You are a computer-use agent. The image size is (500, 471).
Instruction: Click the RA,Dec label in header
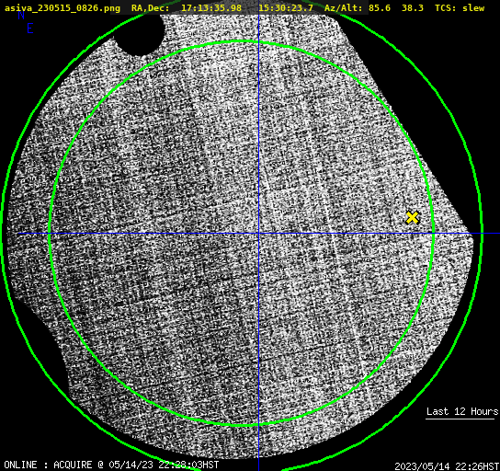point(150,8)
